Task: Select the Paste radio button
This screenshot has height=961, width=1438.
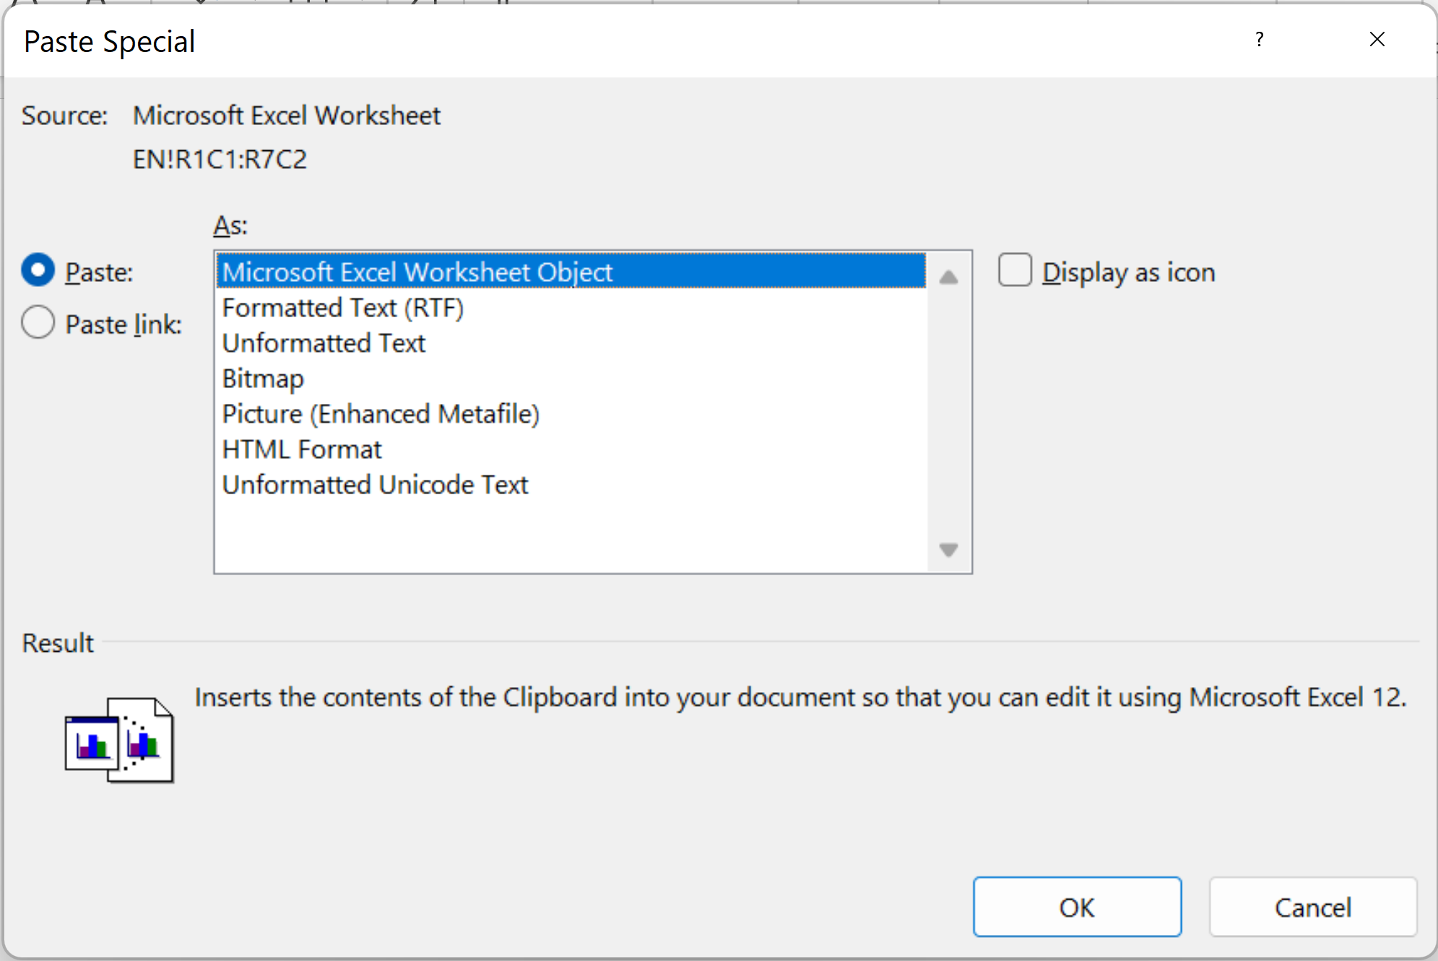Action: 38,271
